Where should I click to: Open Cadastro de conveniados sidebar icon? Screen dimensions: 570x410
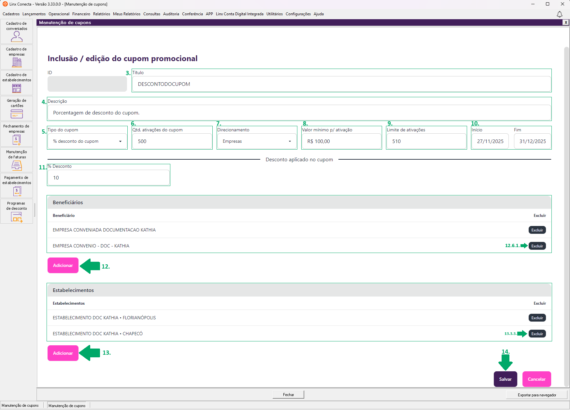pyautogui.click(x=17, y=32)
